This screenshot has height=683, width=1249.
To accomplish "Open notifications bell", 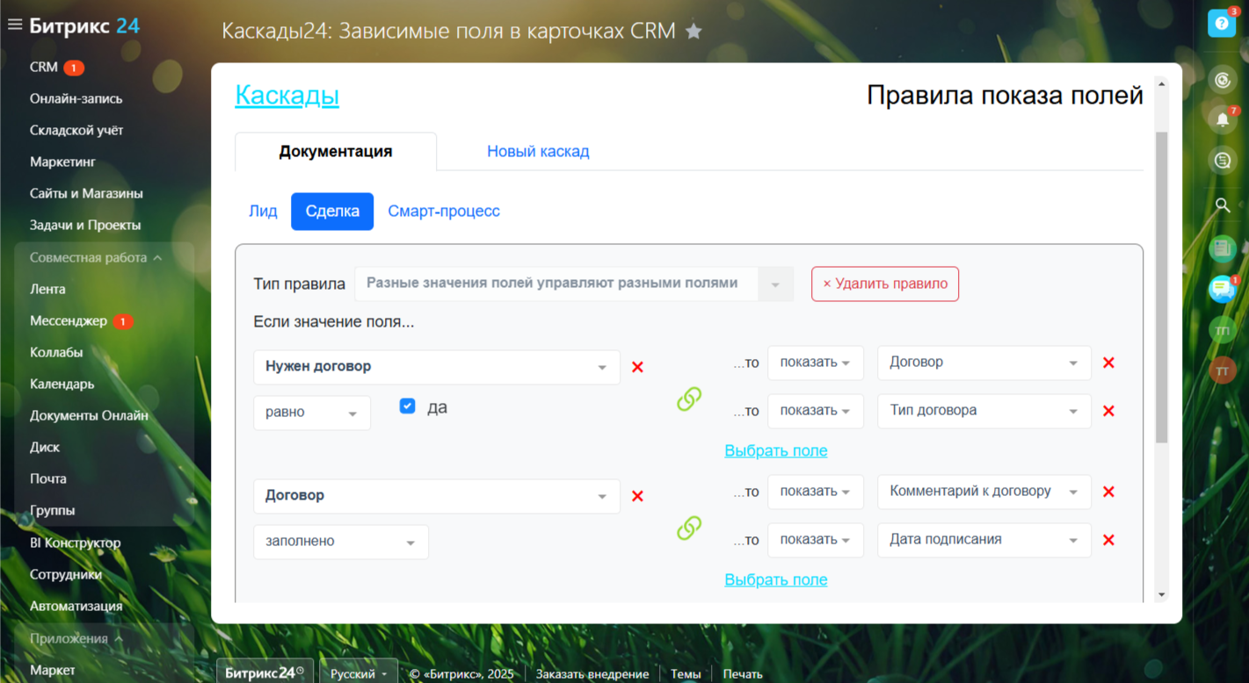I will (x=1222, y=120).
